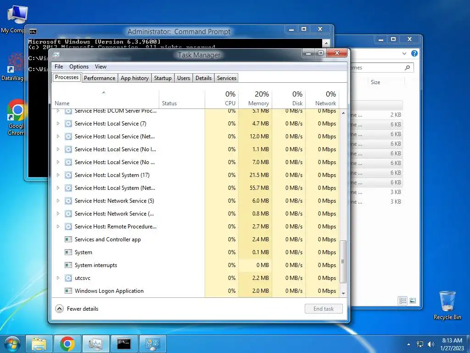Switch Explorer window to details view icon

[403, 301]
